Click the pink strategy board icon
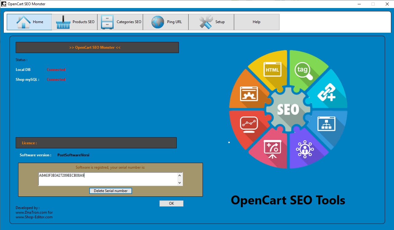The width and height of the screenshot is (394, 230). [272, 149]
